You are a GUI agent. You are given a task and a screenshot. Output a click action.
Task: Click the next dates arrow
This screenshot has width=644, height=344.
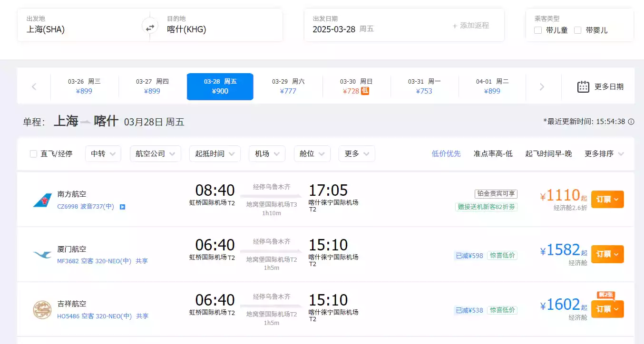click(x=542, y=86)
